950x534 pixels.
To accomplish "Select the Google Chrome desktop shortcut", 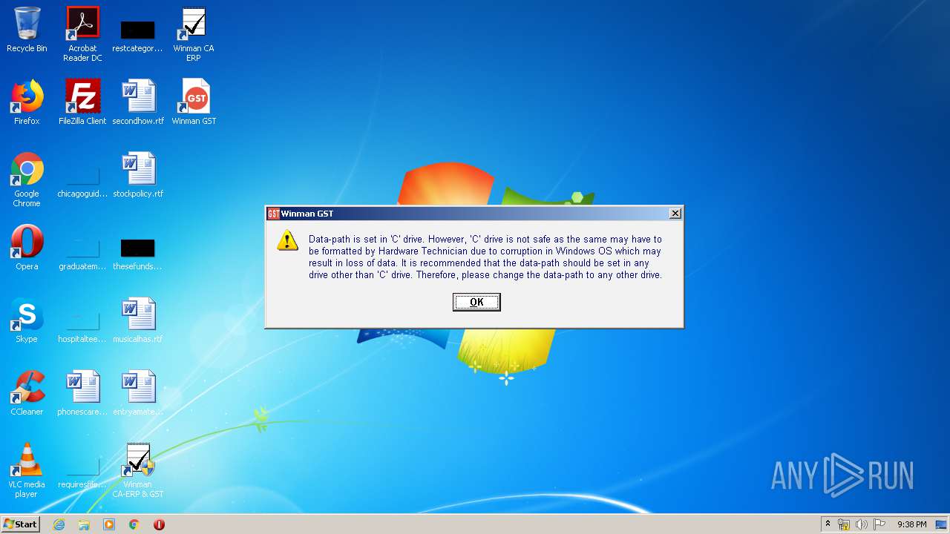I will 27,180.
